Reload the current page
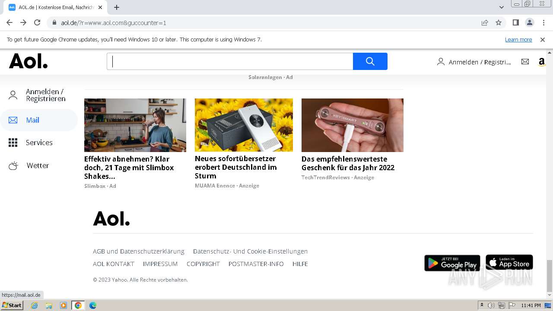Image resolution: width=553 pixels, height=311 pixels. 37,22
